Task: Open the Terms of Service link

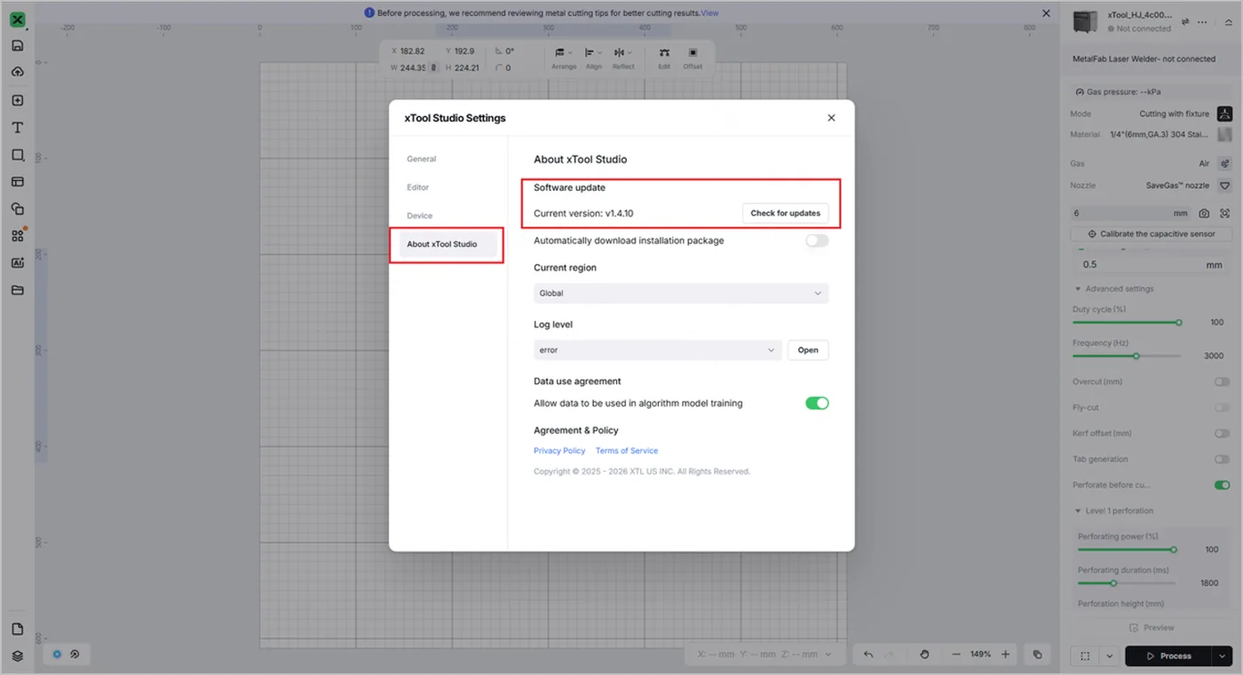Action: coord(627,451)
